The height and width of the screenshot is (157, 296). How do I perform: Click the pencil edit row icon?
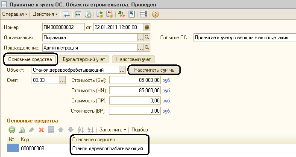point(32,130)
